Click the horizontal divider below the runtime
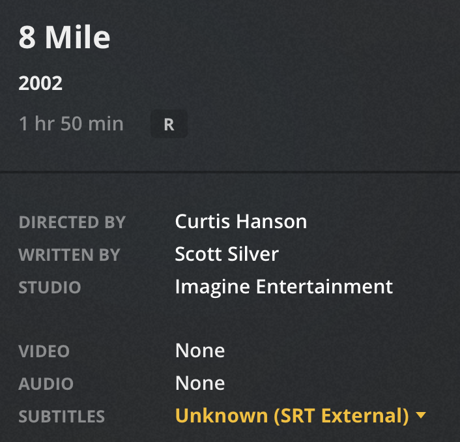460x442 pixels. 230,172
